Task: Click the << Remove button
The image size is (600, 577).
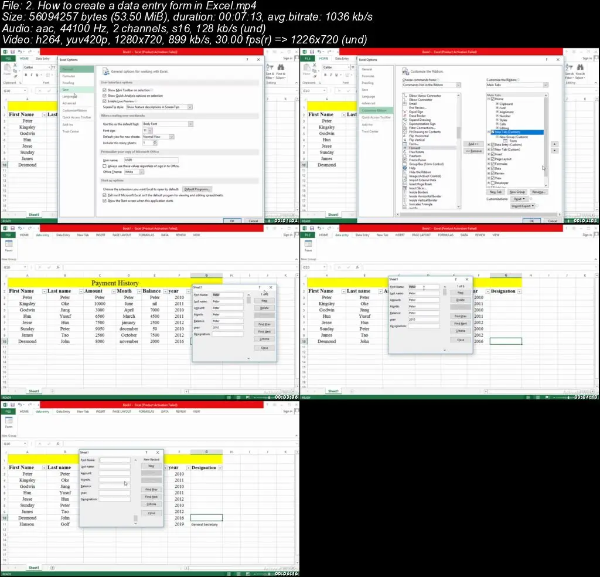Action: [x=473, y=151]
